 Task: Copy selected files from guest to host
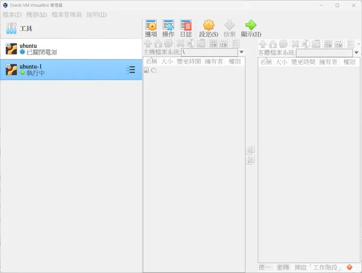(x=250, y=150)
